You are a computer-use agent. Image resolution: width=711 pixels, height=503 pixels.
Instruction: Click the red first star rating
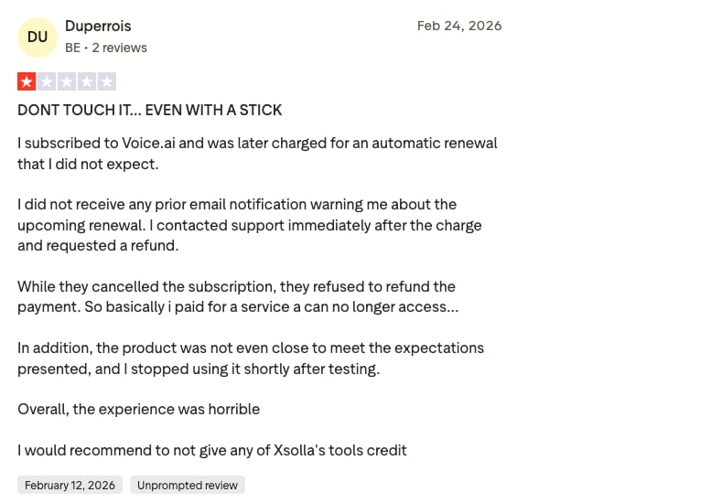click(x=27, y=82)
